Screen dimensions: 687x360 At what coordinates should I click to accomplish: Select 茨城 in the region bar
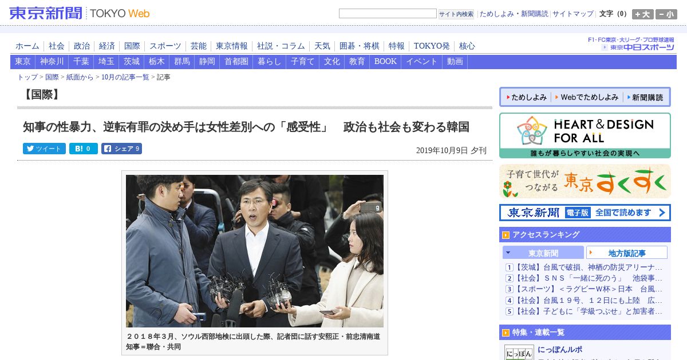click(x=132, y=62)
